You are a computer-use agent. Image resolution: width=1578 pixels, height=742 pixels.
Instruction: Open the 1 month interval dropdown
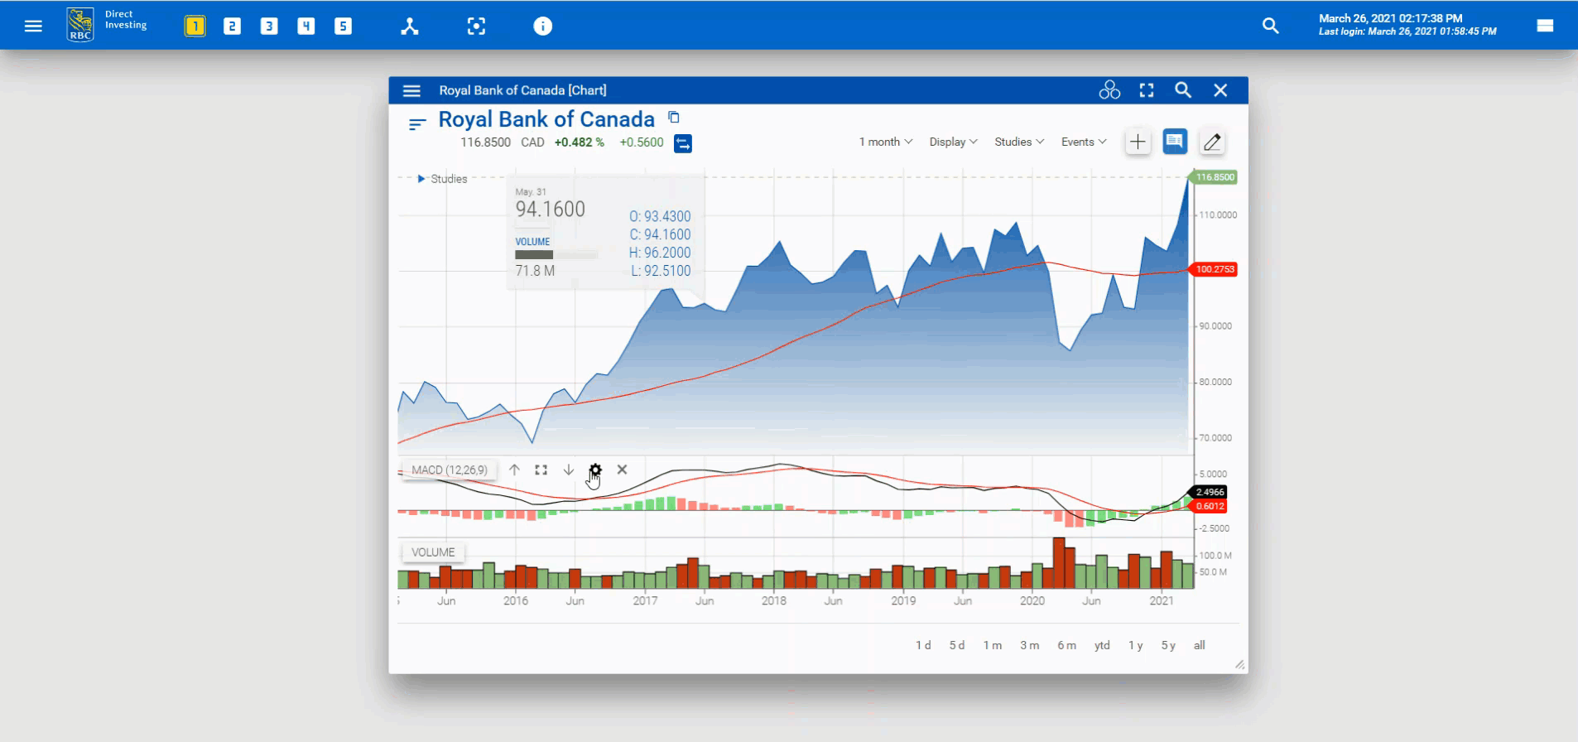885,142
